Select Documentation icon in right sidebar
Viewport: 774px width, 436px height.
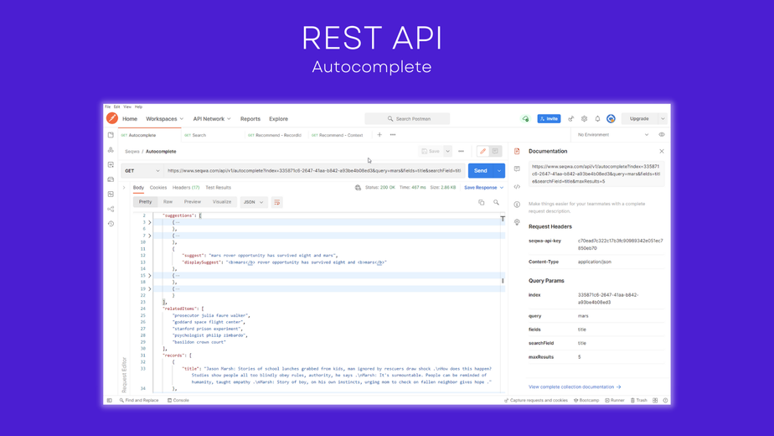pyautogui.click(x=517, y=151)
